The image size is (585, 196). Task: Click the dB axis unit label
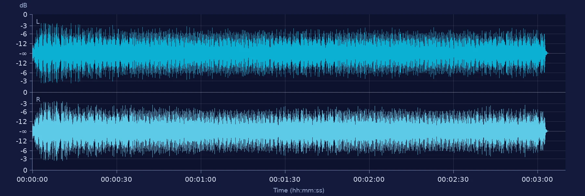[x=23, y=6]
